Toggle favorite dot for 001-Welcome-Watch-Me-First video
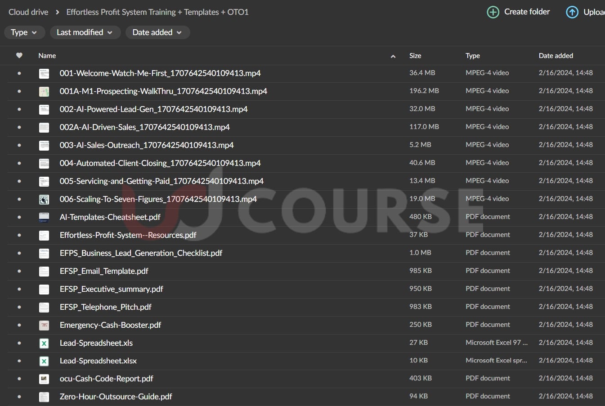This screenshot has height=406, width=605. [19, 73]
